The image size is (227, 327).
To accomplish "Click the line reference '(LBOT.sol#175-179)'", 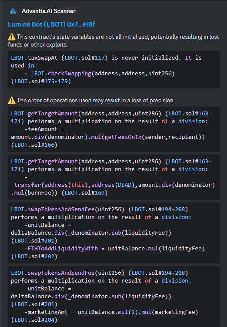I will [x=41, y=81].
